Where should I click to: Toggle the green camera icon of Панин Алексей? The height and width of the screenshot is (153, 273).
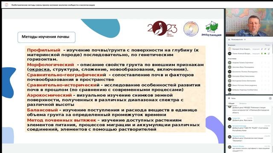265,54
